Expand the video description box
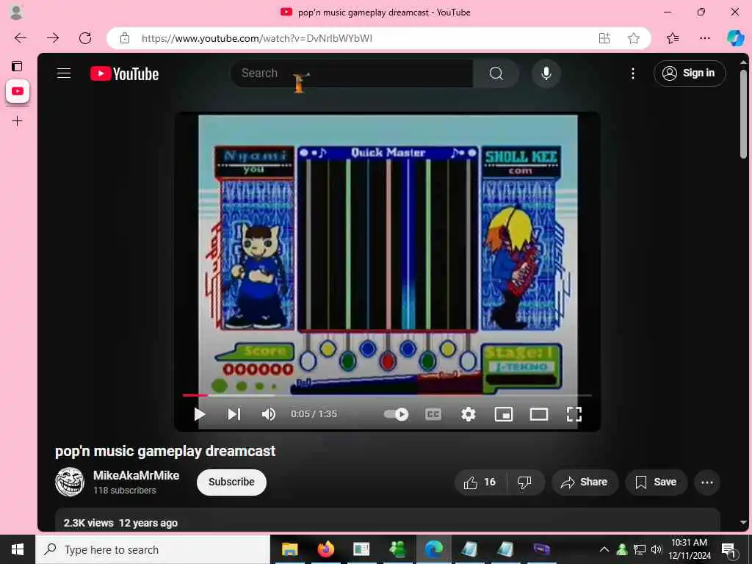This screenshot has height=564, width=752. click(387, 520)
